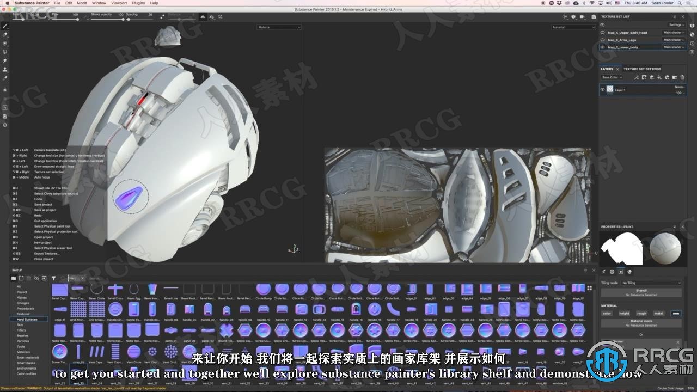Add a fill layer icon in Layers panel
Image resolution: width=697 pixels, height=392 pixels.
659,77
